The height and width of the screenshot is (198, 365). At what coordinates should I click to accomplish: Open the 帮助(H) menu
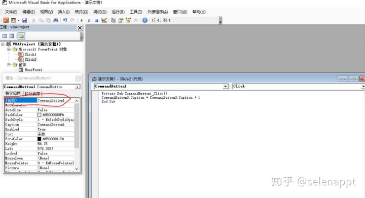[x=199, y=12]
